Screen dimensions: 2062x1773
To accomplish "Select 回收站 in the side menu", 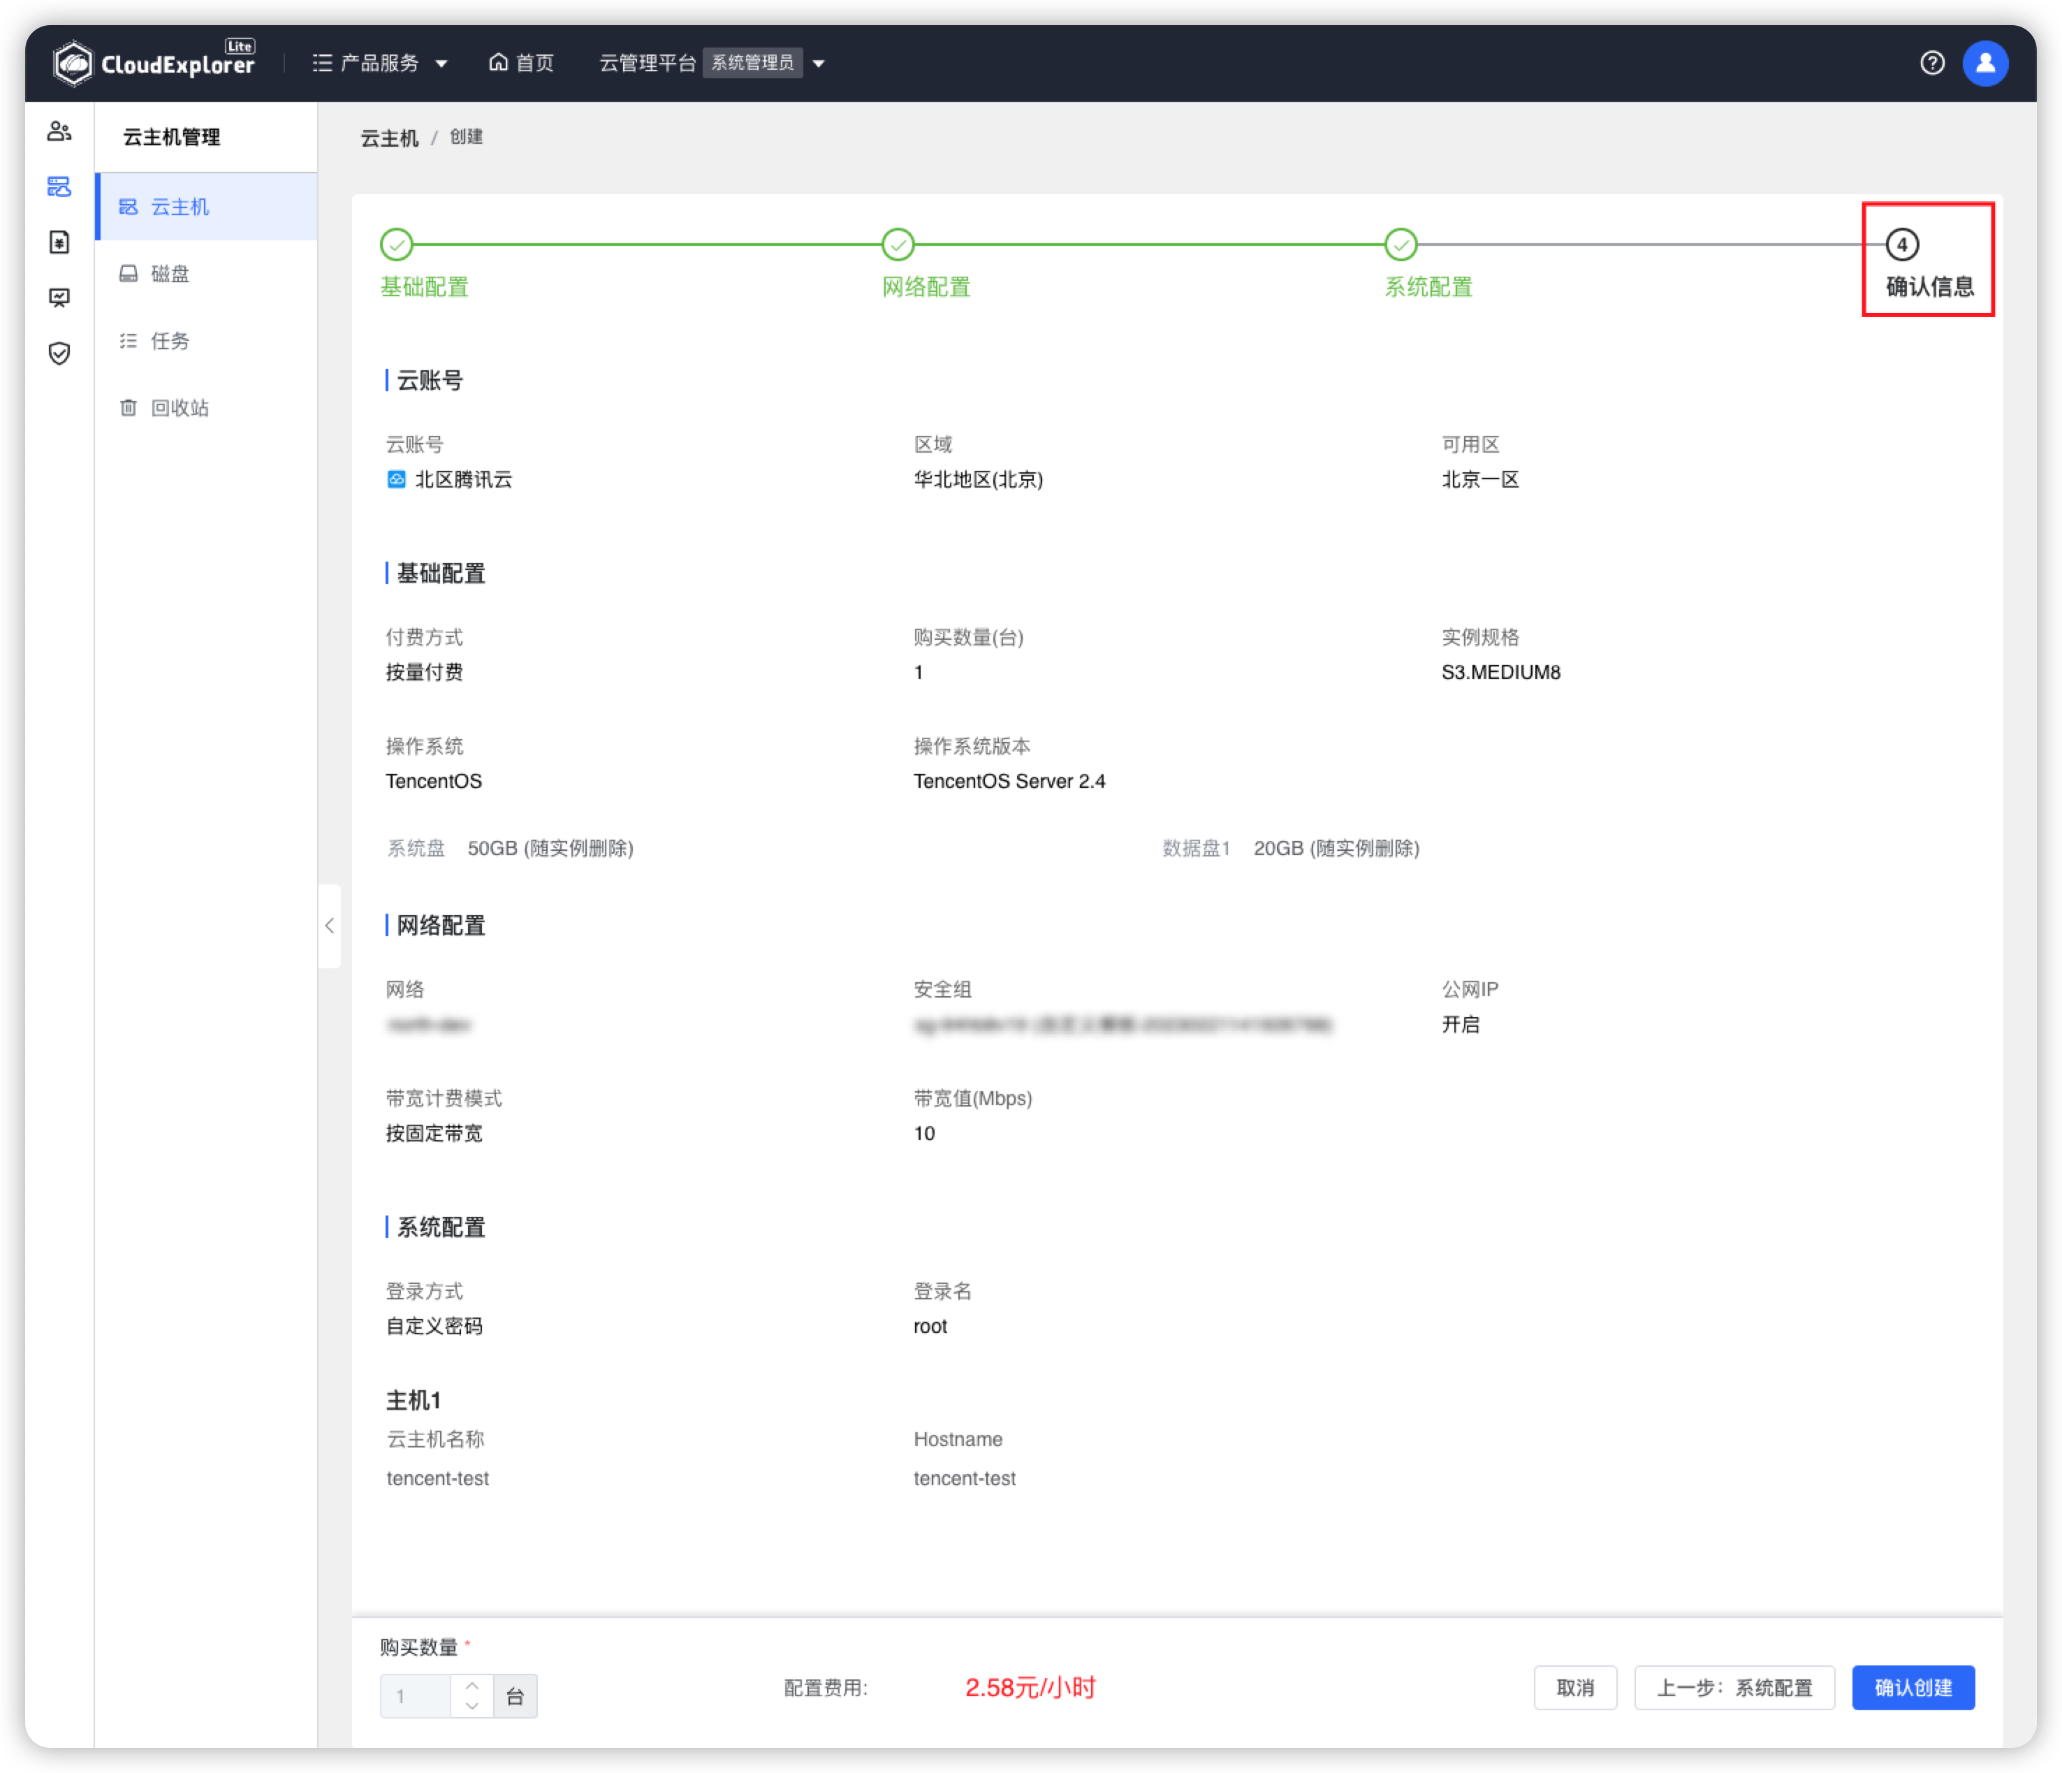I will coord(207,407).
